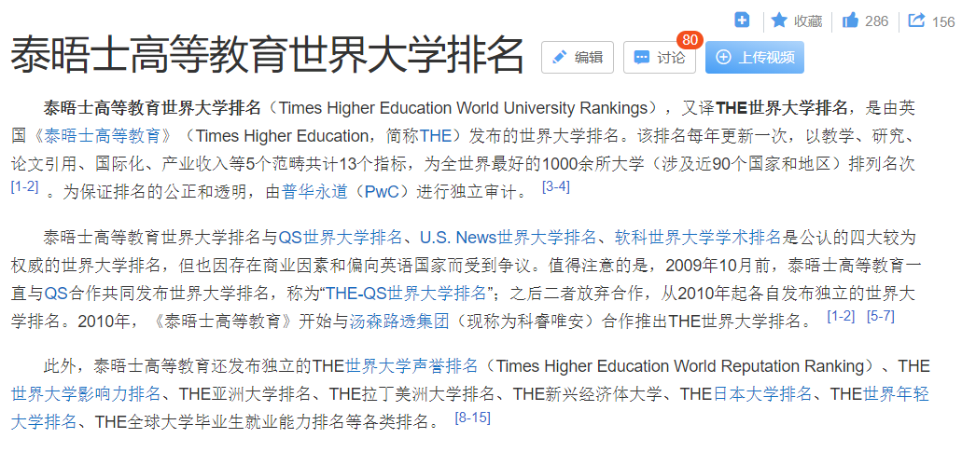Go to QS世界大学排名 link
This screenshot has width=962, height=452.
[341, 237]
